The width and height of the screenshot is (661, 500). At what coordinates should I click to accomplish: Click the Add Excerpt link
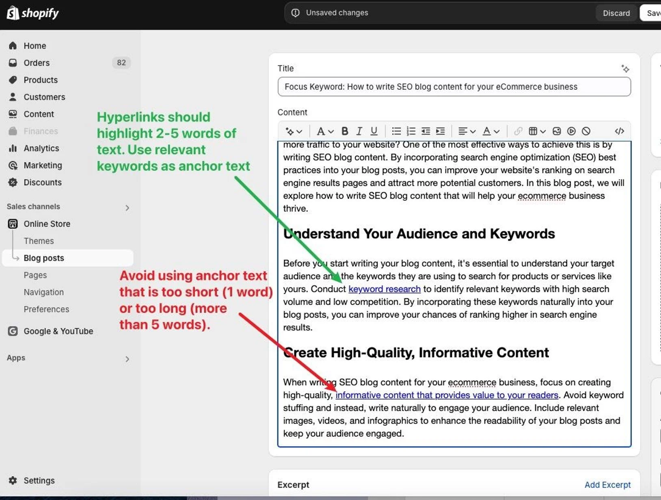(x=607, y=485)
